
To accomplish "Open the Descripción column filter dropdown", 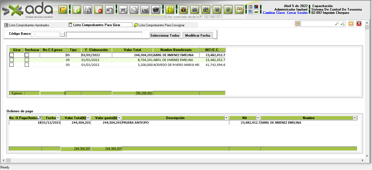I will click(x=226, y=118).
